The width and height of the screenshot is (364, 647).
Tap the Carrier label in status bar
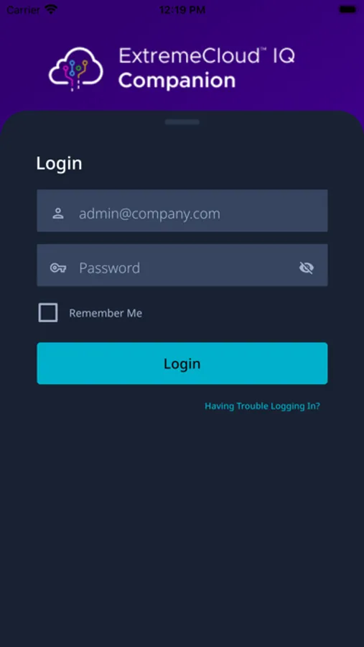coord(24,10)
